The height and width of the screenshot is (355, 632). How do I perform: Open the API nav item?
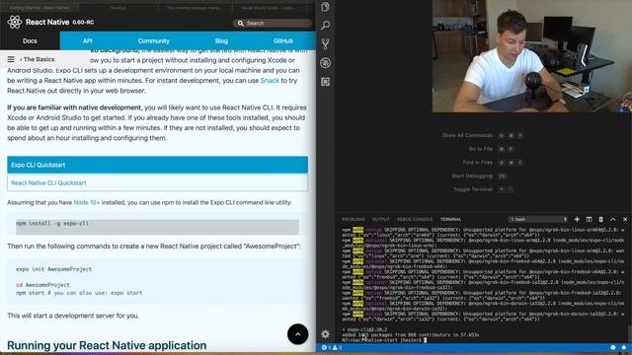[88, 41]
